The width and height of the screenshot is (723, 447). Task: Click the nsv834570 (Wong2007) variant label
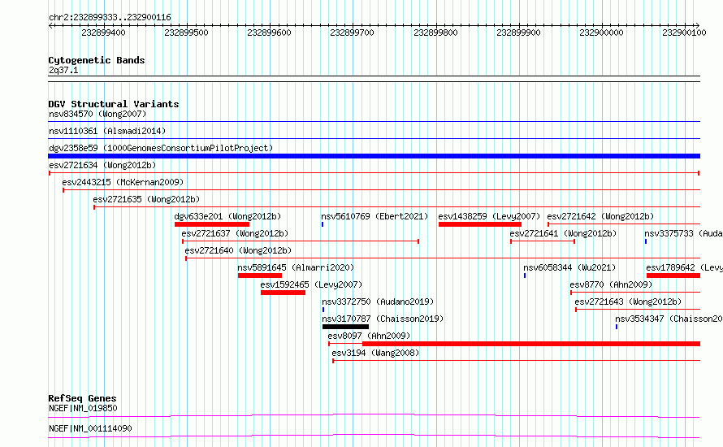97,114
